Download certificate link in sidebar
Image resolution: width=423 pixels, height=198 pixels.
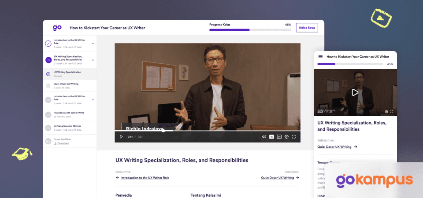pos(63,143)
